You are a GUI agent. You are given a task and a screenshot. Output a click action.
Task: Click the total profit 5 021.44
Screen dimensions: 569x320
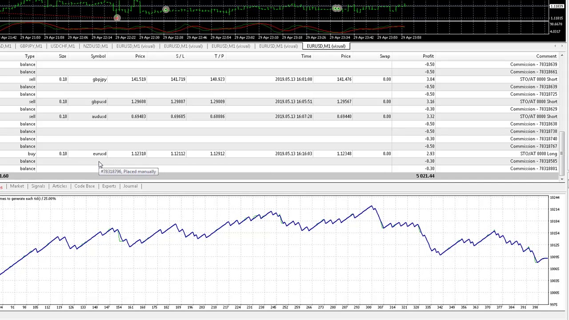(425, 176)
